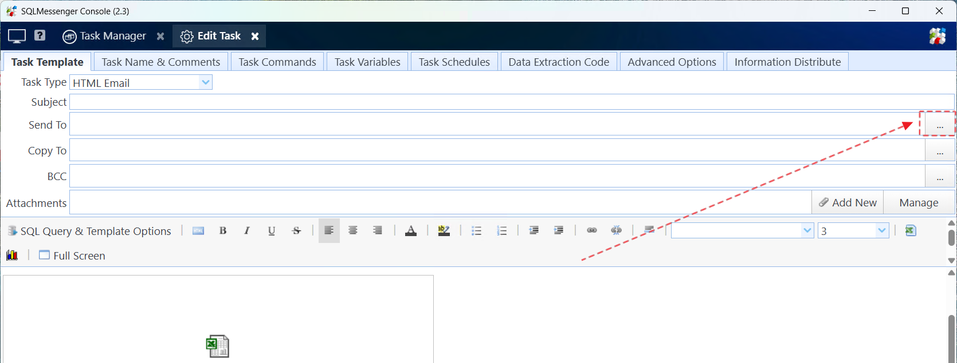Toggle HTML source view icon

pyautogui.click(x=198, y=230)
